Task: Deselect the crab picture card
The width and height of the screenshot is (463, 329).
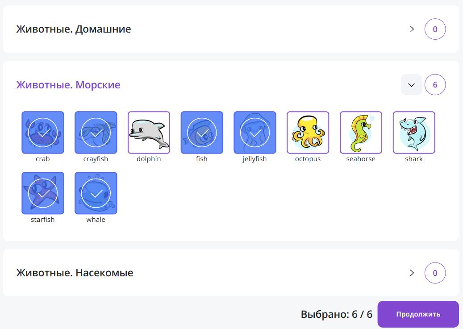Action: [43, 133]
